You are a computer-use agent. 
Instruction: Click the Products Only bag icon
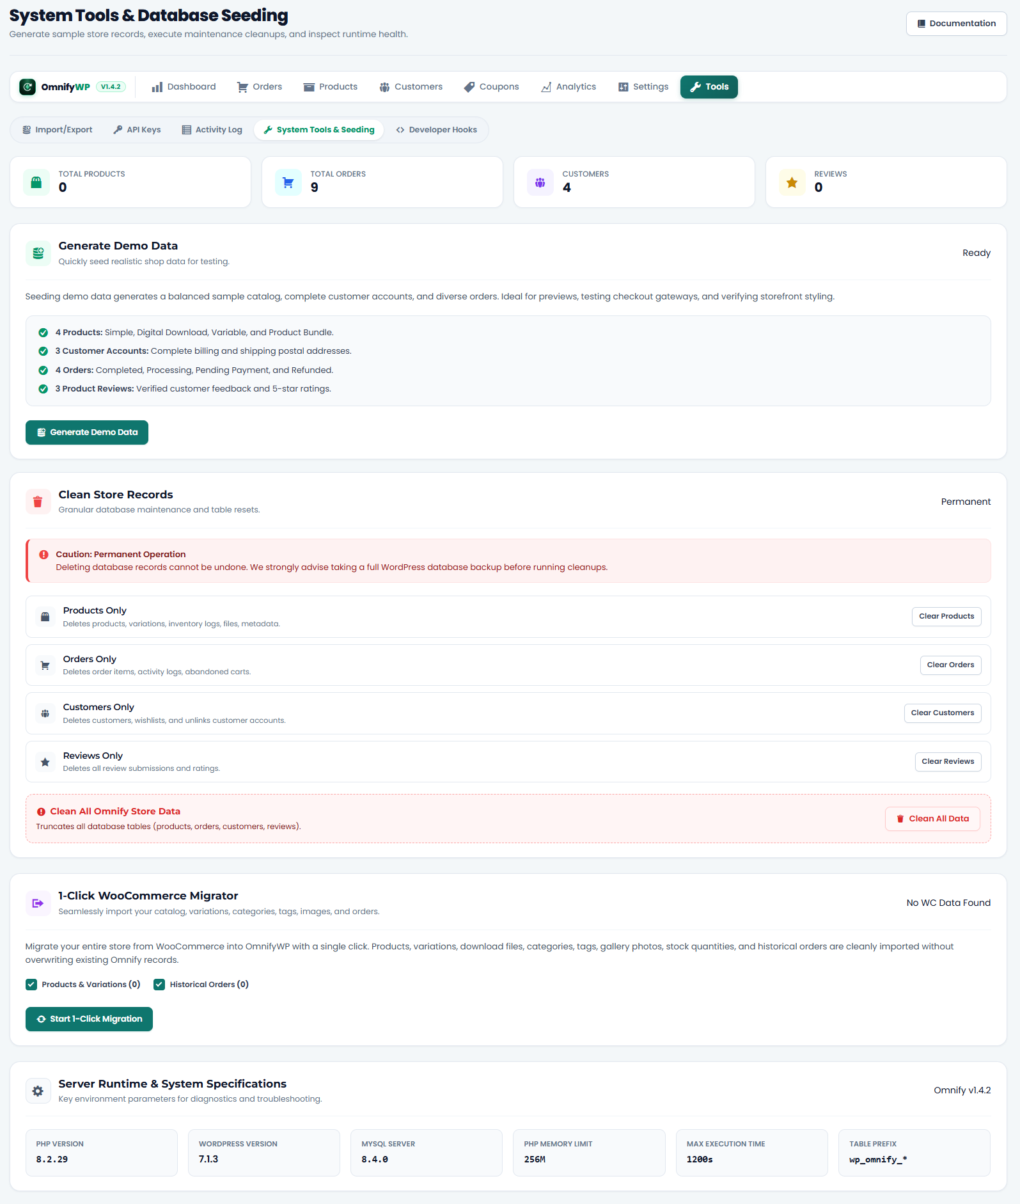[x=45, y=617]
